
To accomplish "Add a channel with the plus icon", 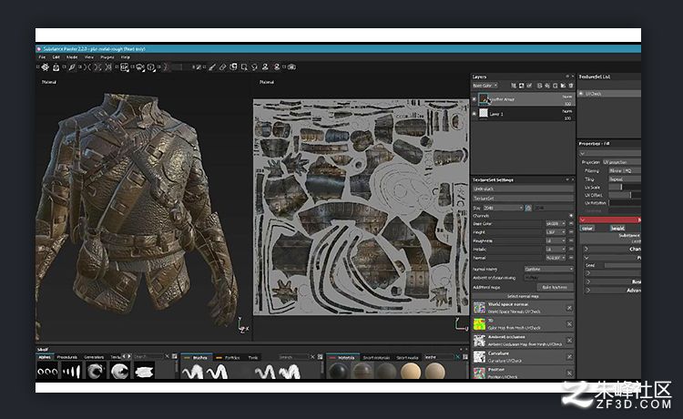I will tap(571, 216).
